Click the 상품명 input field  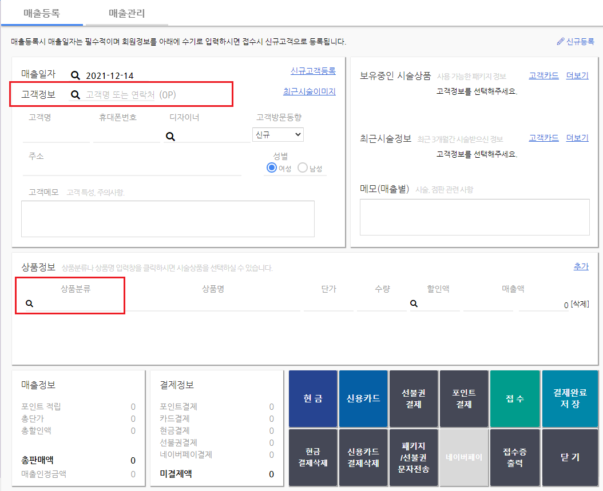pos(213,304)
